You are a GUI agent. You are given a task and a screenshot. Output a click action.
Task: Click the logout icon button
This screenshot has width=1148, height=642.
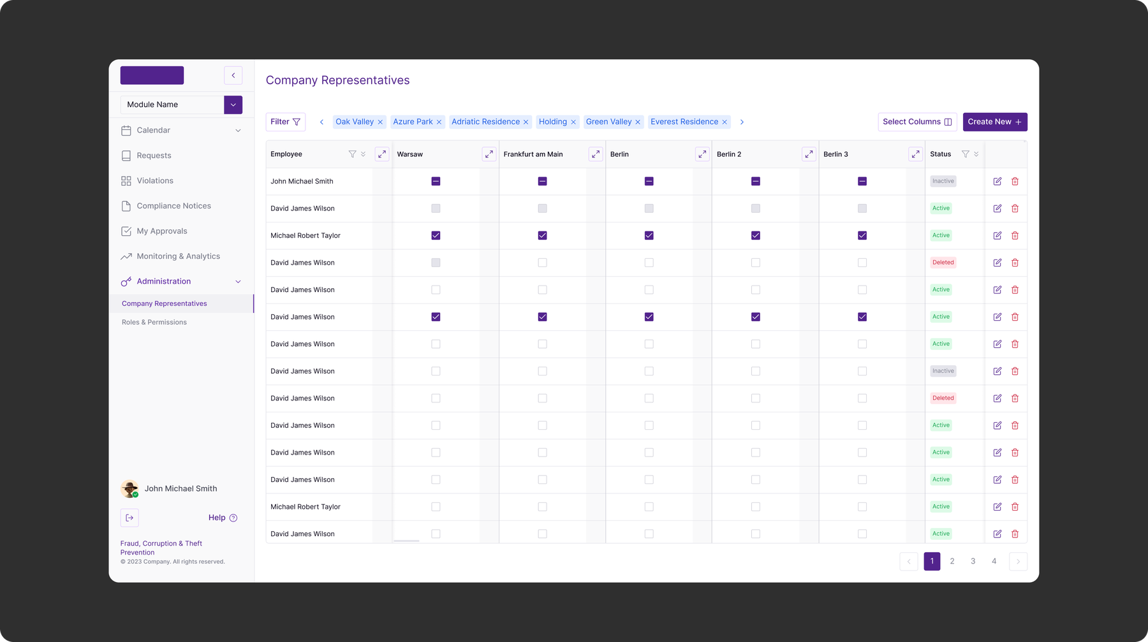click(x=129, y=518)
